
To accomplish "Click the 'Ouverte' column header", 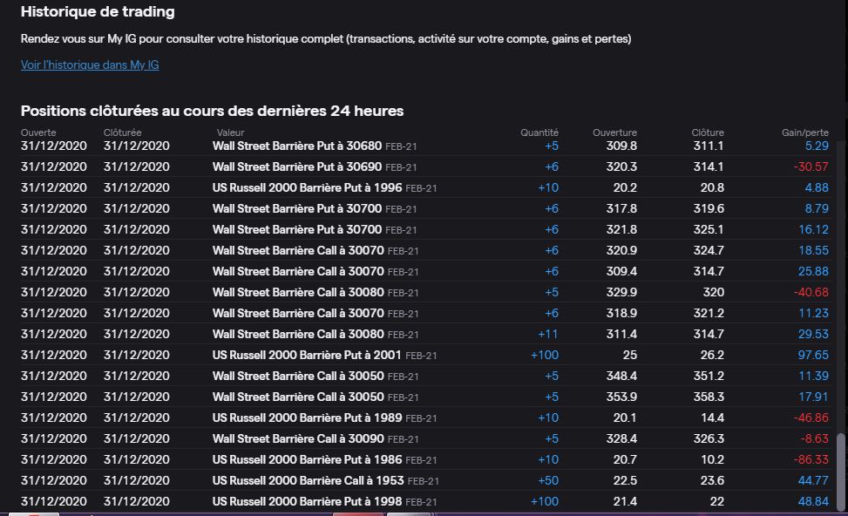I will pyautogui.click(x=38, y=132).
